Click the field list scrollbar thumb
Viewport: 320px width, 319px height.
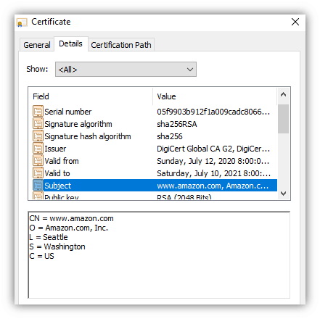pyautogui.click(x=284, y=119)
